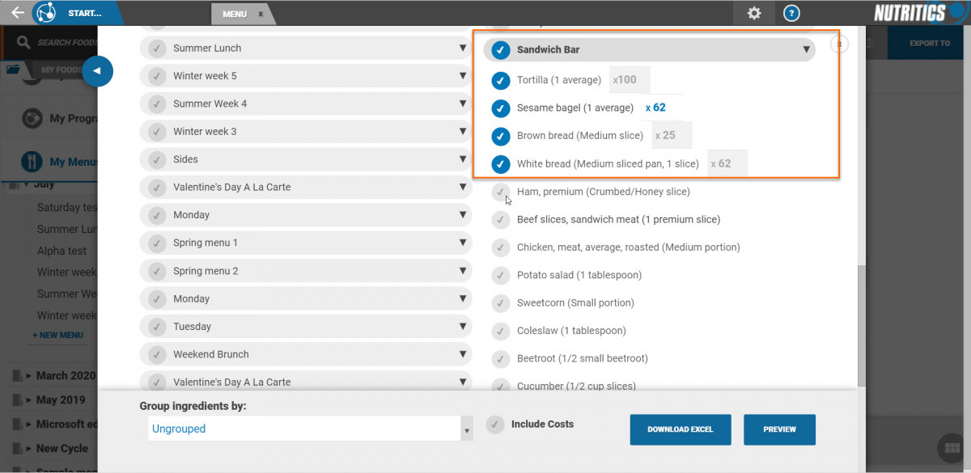
Task: Uncheck Brown bread checkbox
Action: point(501,135)
